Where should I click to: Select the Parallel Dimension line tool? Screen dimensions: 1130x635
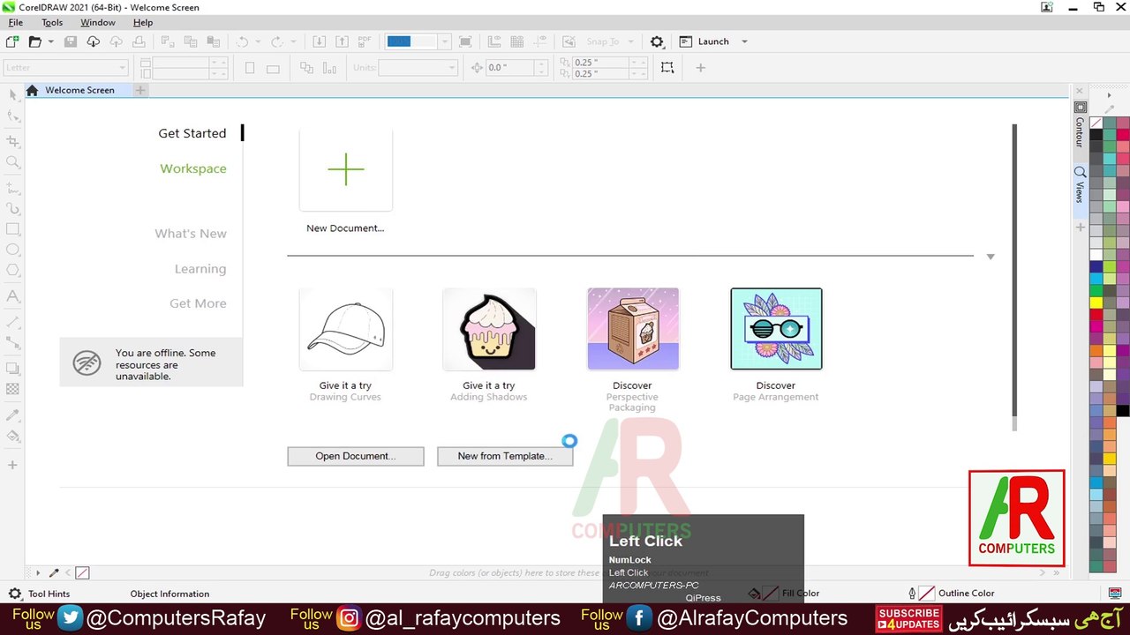click(x=12, y=322)
